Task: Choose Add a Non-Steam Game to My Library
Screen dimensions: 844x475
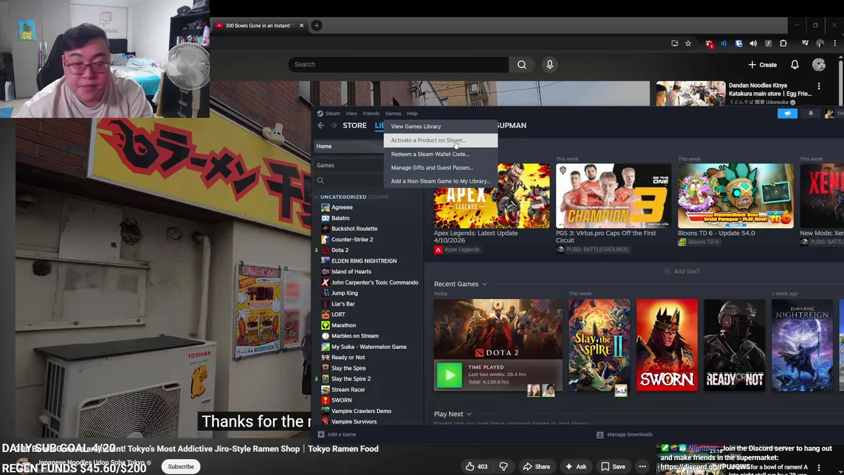Action: [x=440, y=181]
